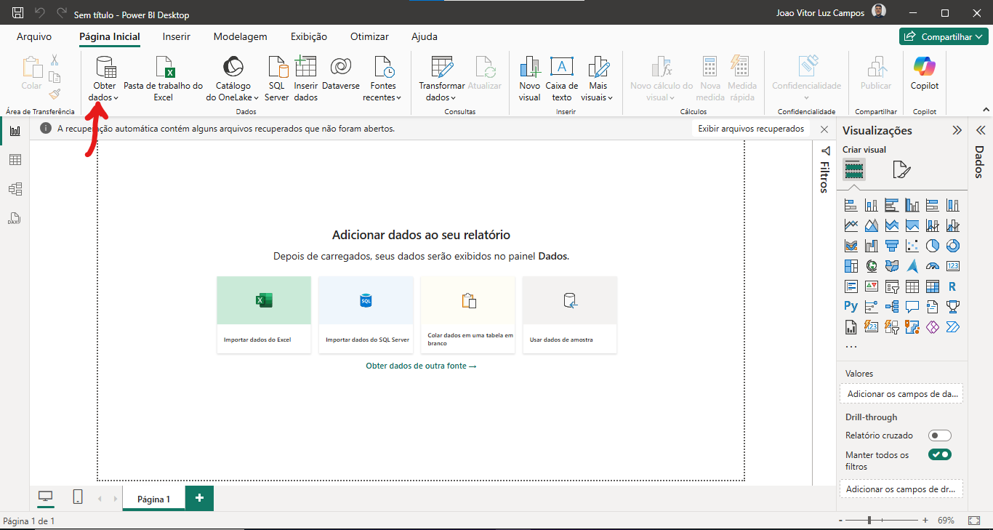Open the Ajuda ribbon tab

pyautogui.click(x=425, y=37)
